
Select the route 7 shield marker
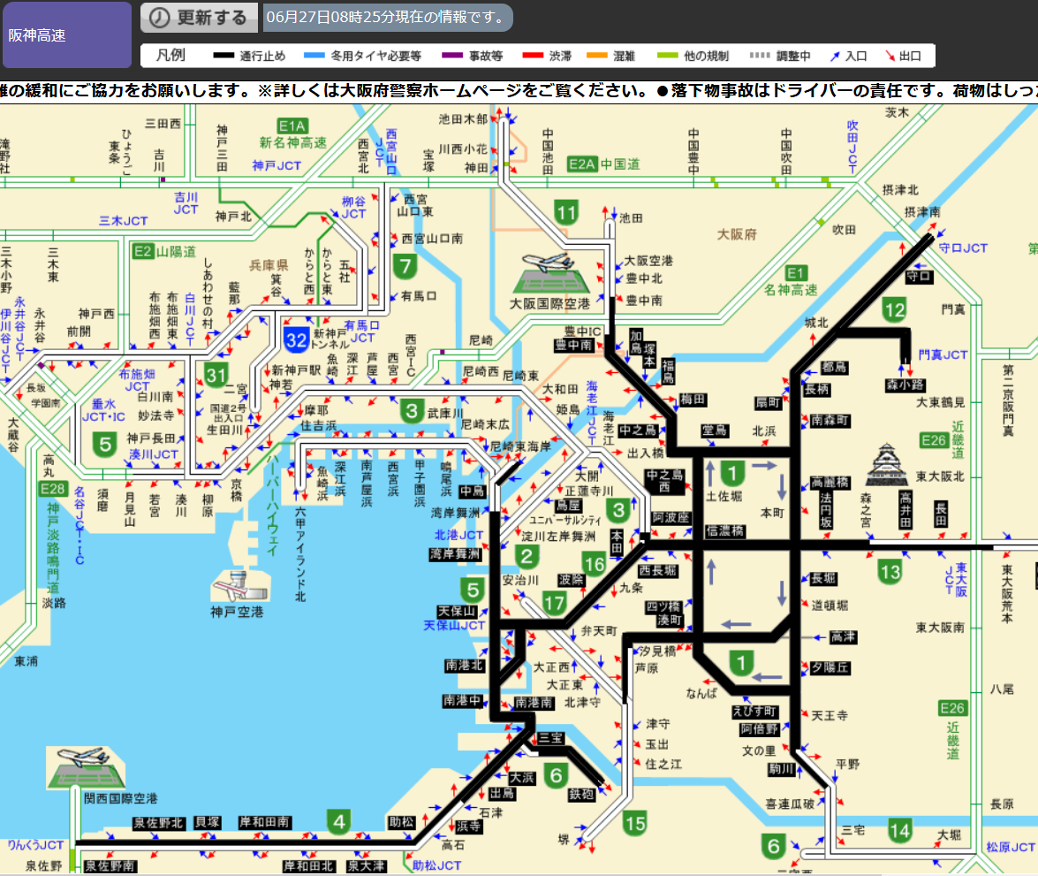[405, 265]
